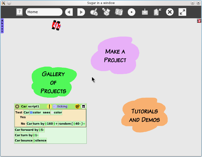Screen dimensions: 202x157
Task: Click the small car thumbnail at top right
Action: tap(199, 21)
